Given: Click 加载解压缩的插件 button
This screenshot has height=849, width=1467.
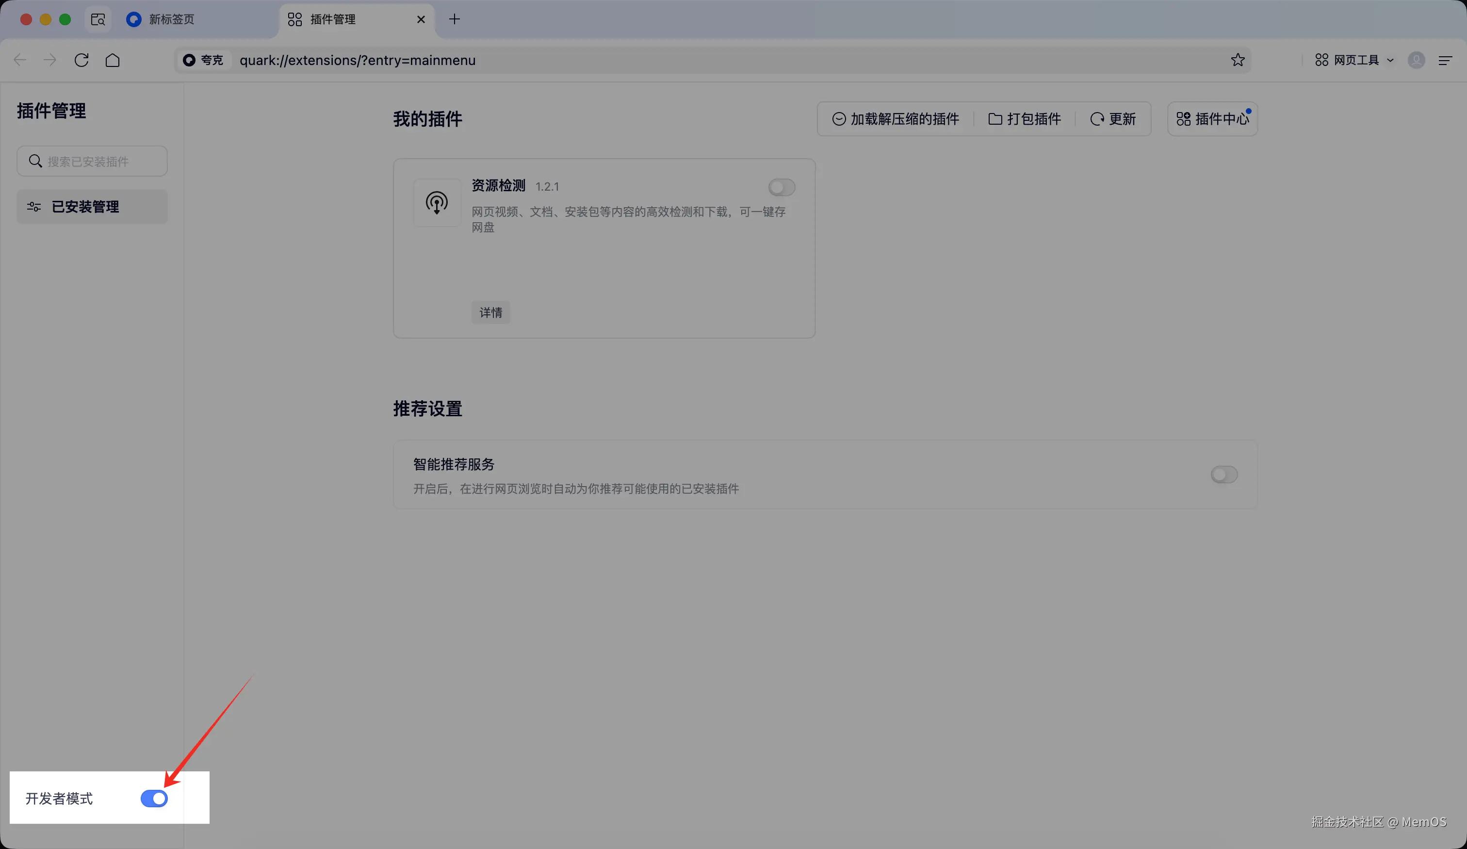Looking at the screenshot, I should 896,119.
